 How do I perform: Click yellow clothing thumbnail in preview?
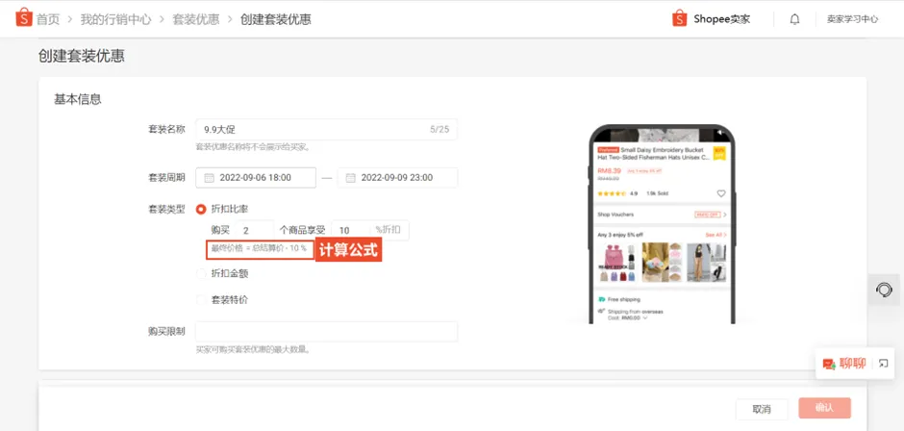click(x=662, y=263)
